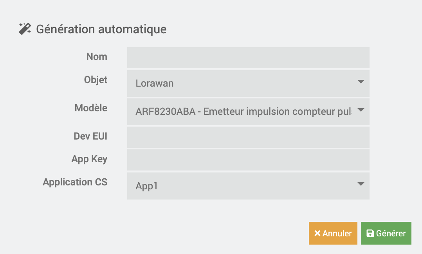Click the magic wand icon beside the title
This screenshot has height=254, width=422.
tap(25, 29)
